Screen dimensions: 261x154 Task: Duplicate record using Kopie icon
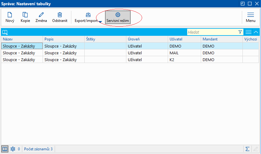point(25,17)
